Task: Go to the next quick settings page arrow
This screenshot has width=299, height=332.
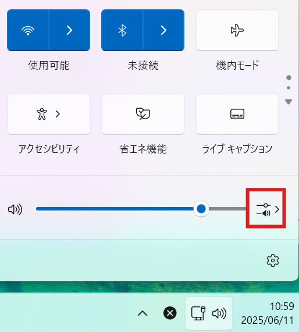Action: 289,102
